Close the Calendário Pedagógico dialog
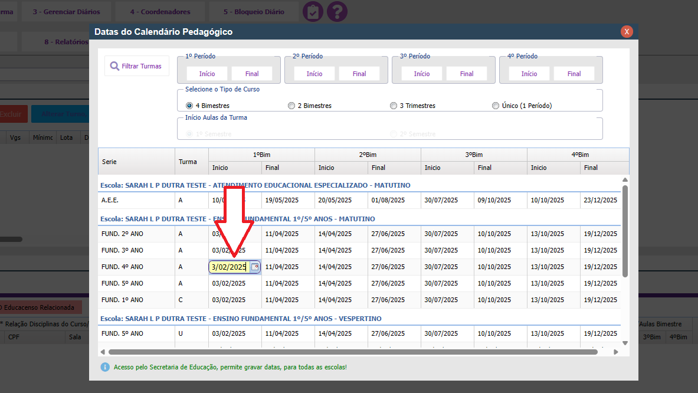This screenshot has height=393, width=698. click(627, 32)
